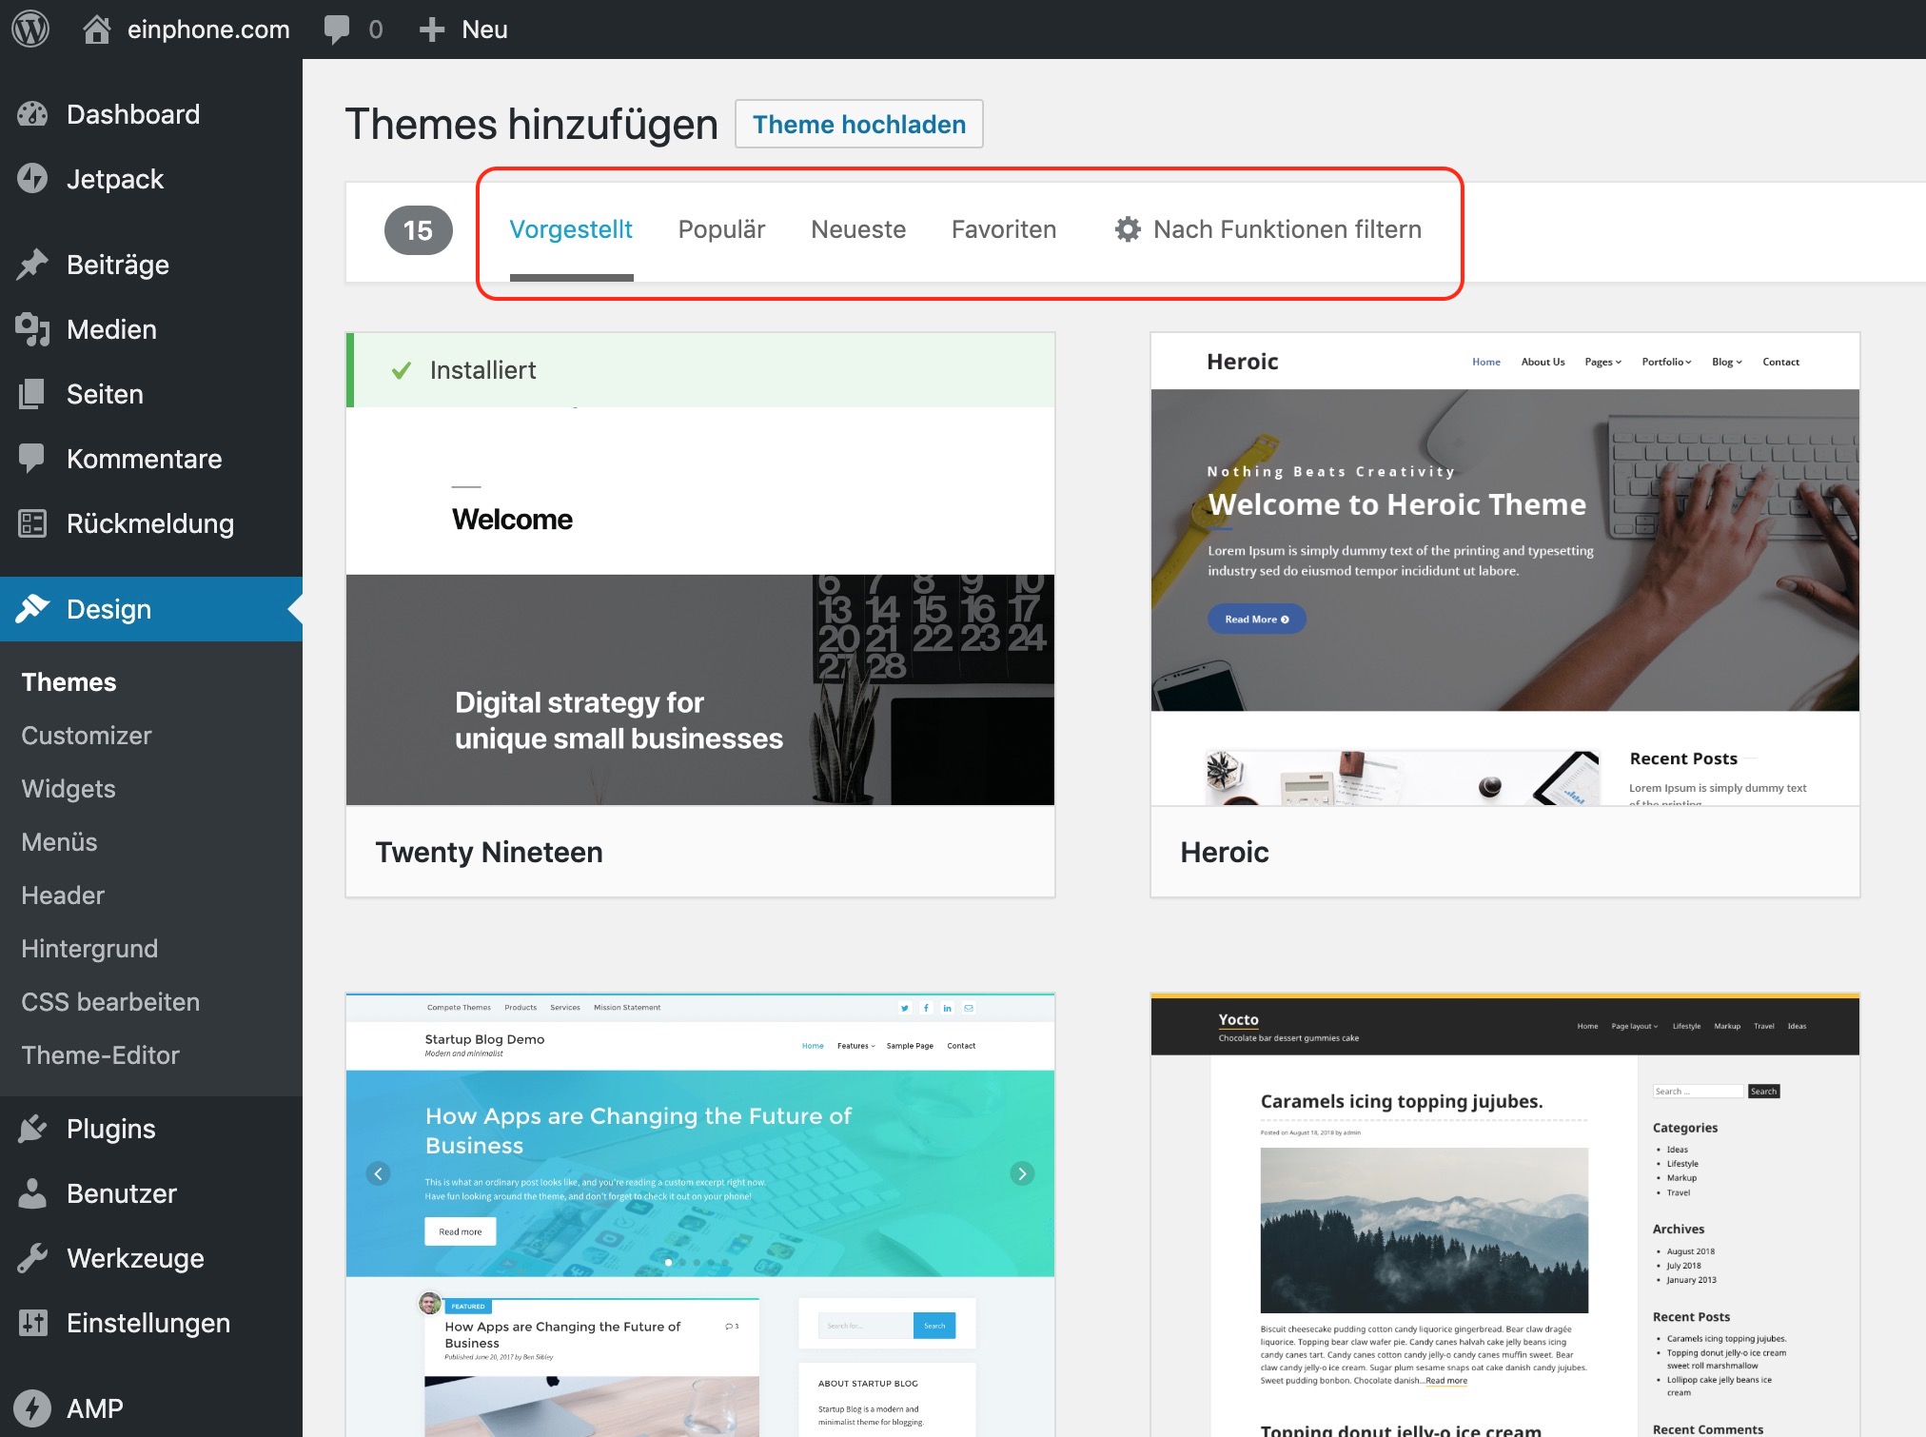Open the Theme-Editor submenu link

[100, 1055]
